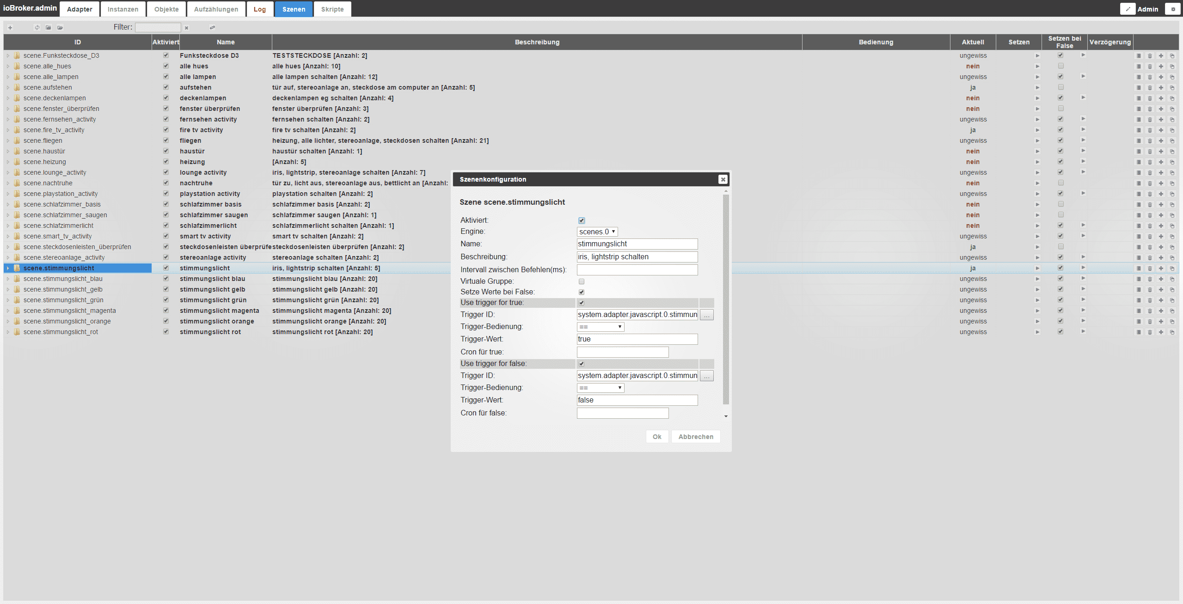Copy scene.alle_hues using copy icon

(x=1172, y=67)
